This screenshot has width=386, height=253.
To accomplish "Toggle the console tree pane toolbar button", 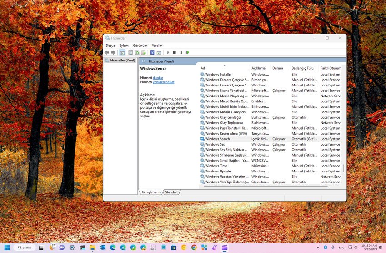I will (x=122, y=53).
